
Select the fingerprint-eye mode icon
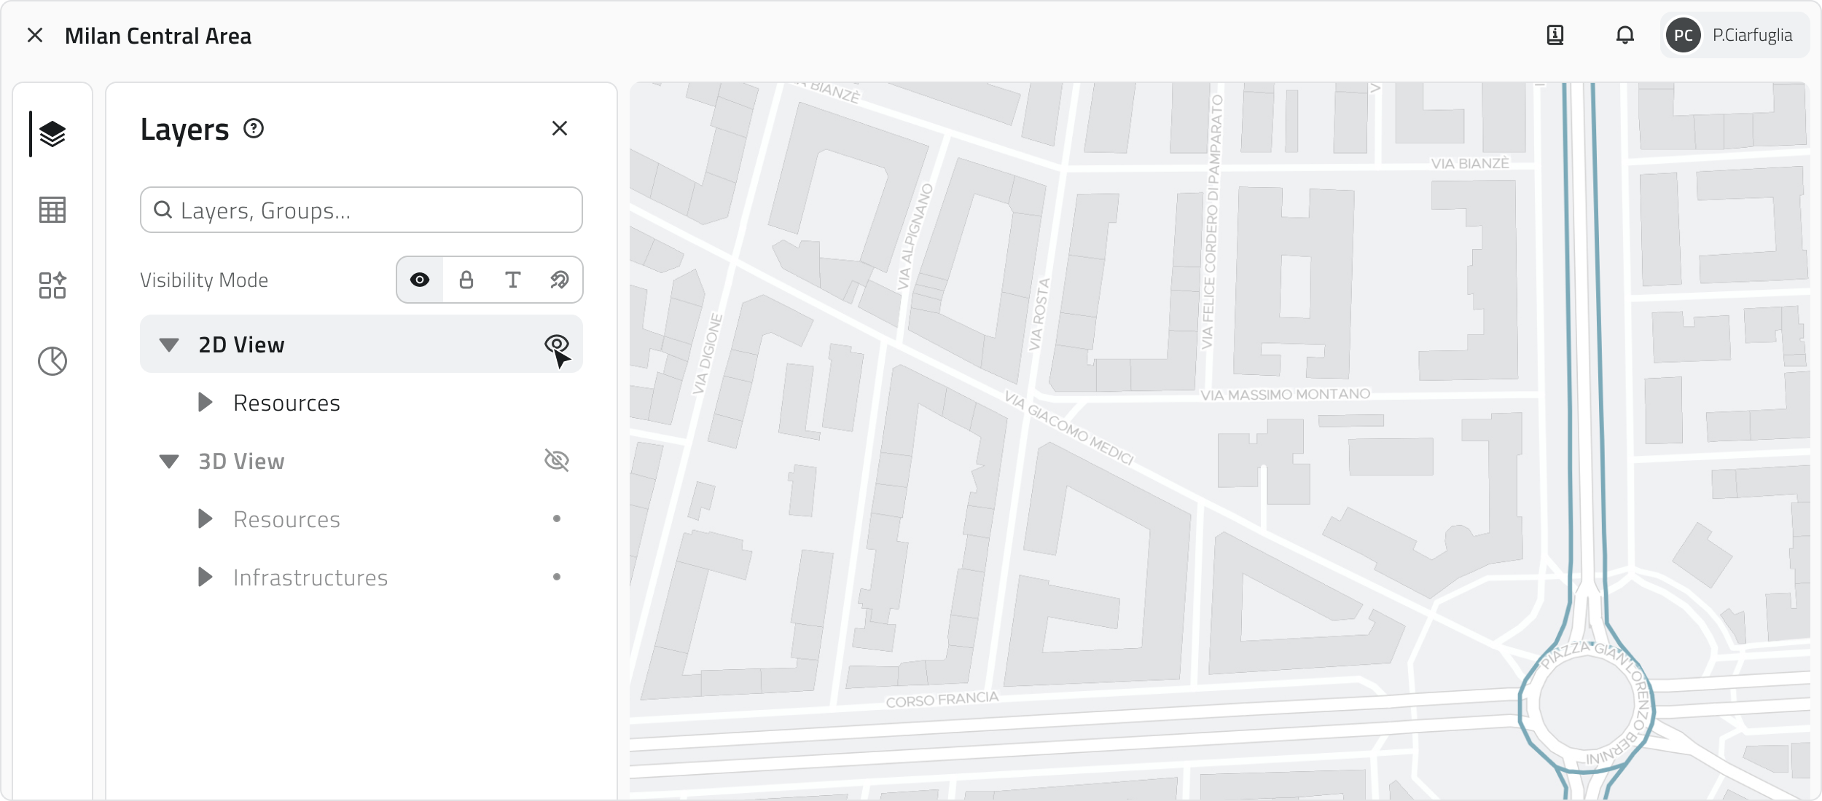click(560, 280)
